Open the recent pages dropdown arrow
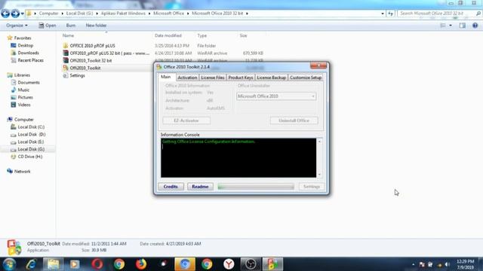Screen dimensions: 483x271 [22, 14]
